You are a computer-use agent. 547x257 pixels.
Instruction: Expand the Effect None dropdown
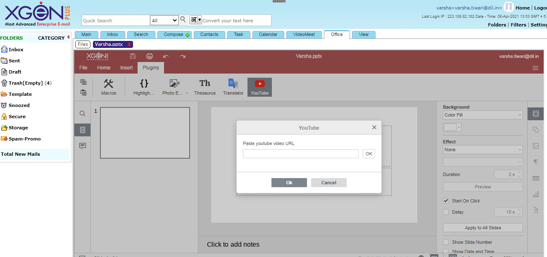483,150
